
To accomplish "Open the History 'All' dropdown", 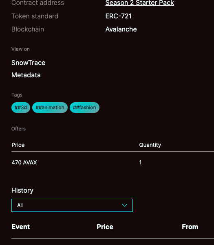I will click(x=72, y=205).
